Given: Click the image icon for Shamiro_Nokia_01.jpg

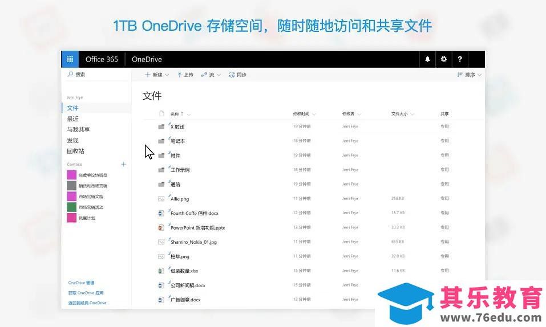Looking at the screenshot, I should click(161, 242).
